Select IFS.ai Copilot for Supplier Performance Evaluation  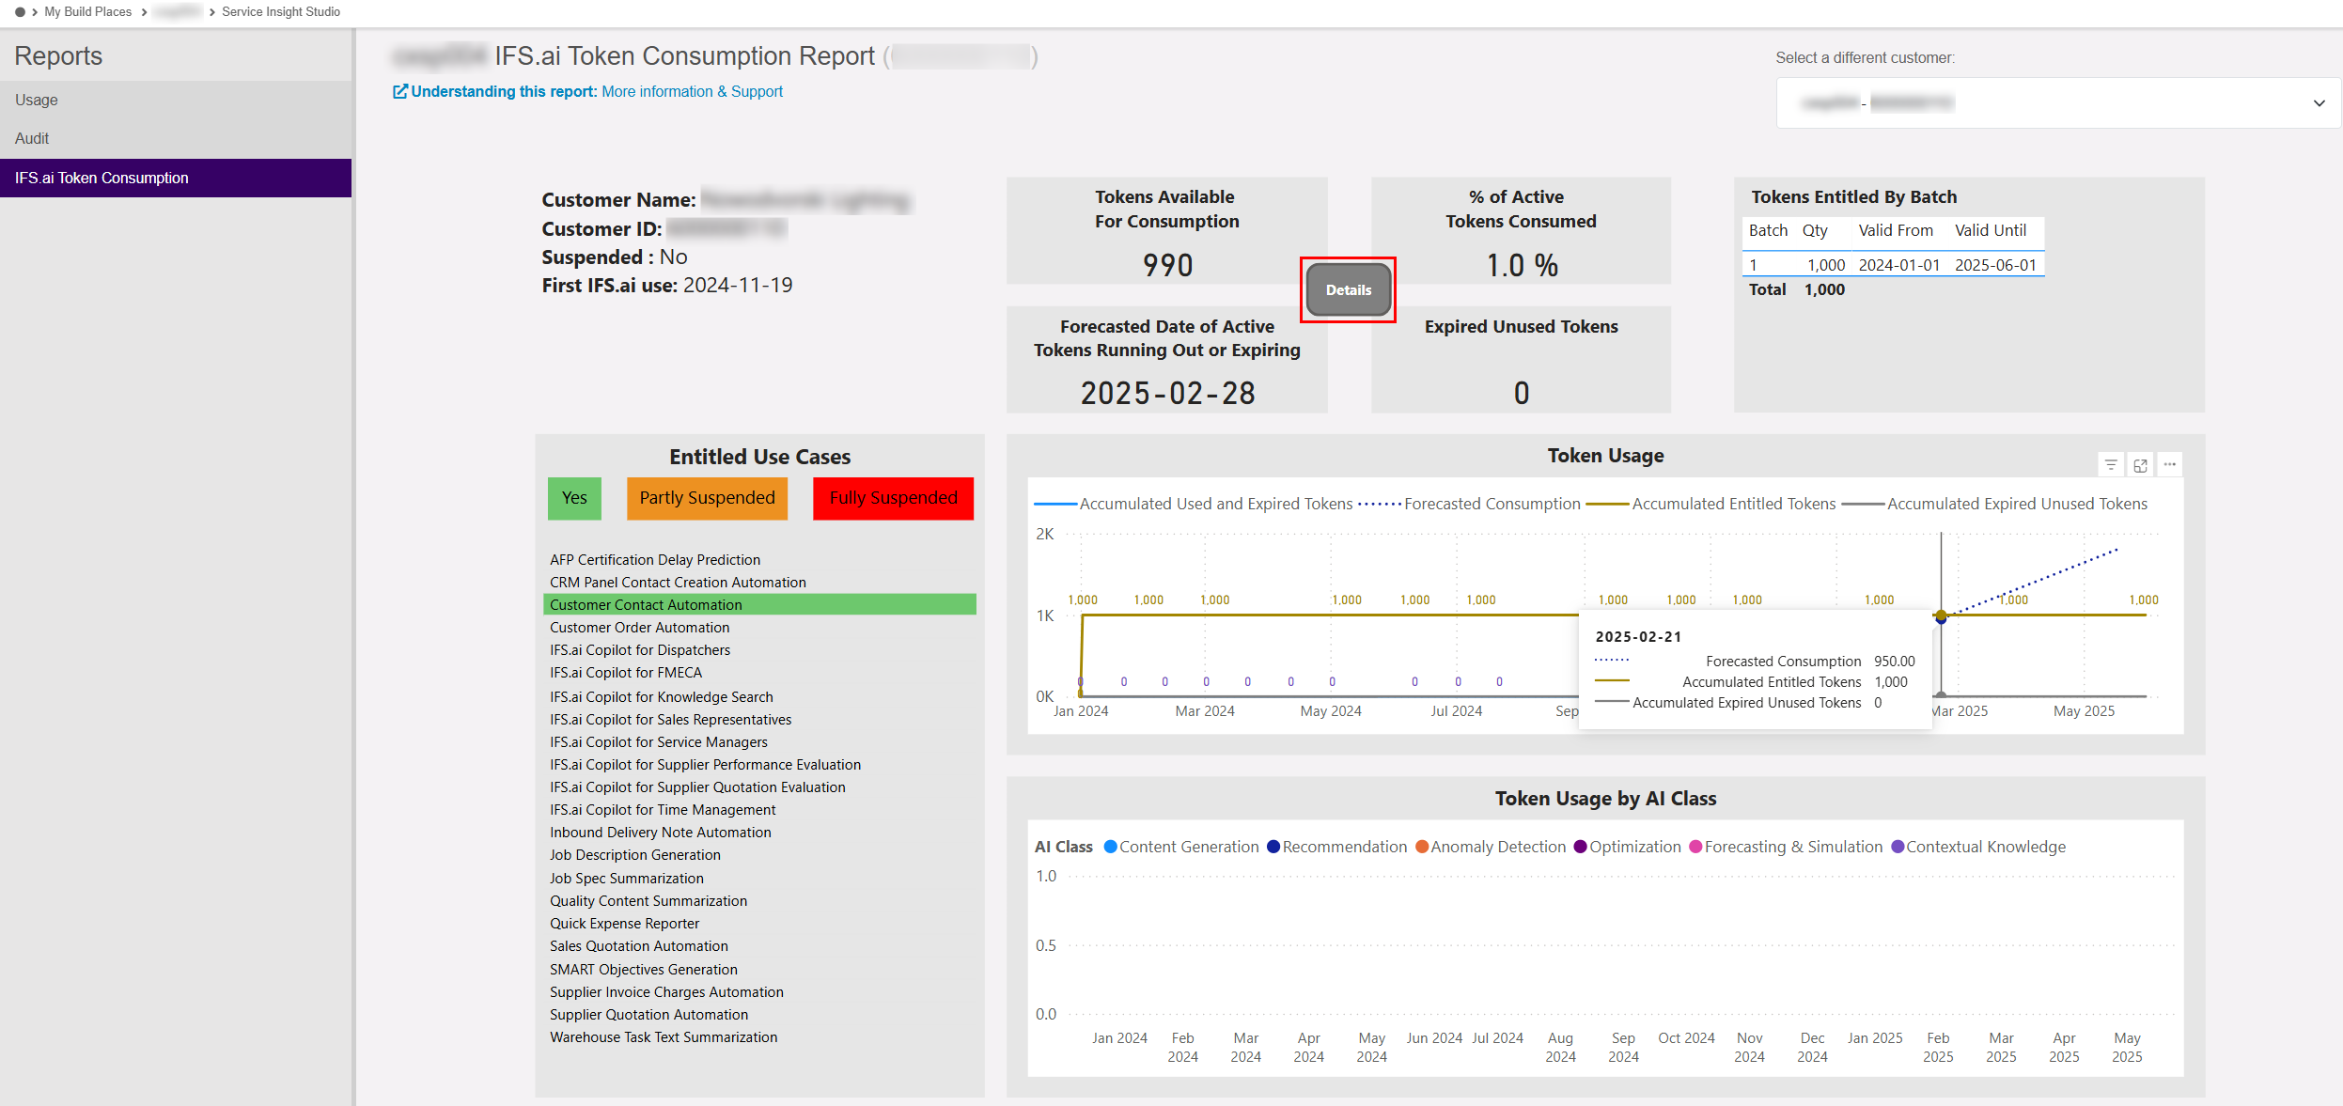pyautogui.click(x=706, y=764)
